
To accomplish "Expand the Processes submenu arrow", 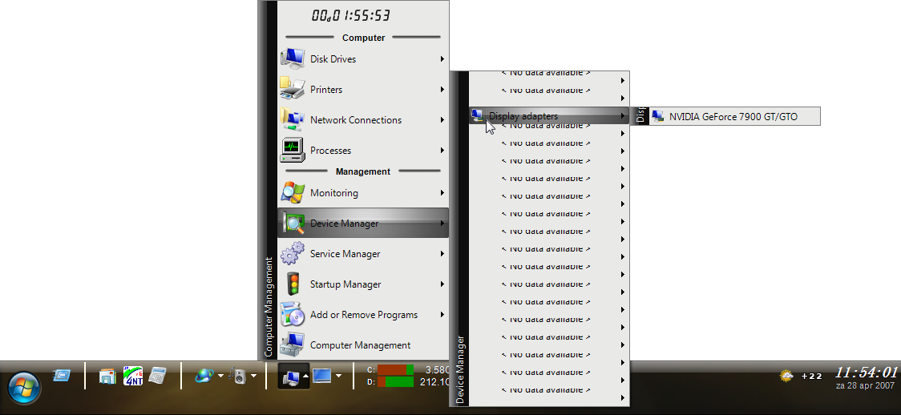I will click(442, 150).
